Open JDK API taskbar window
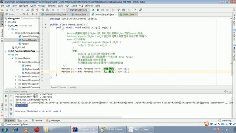236x133 pixels. (112, 130)
